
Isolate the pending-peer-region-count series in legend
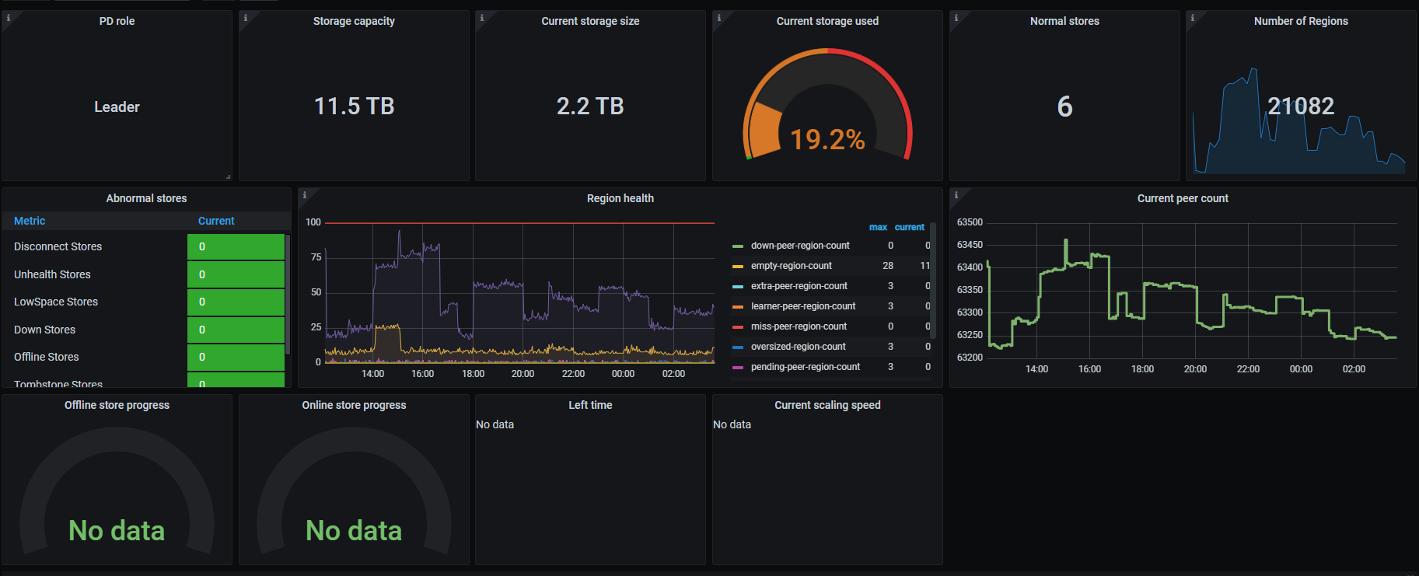click(x=805, y=367)
